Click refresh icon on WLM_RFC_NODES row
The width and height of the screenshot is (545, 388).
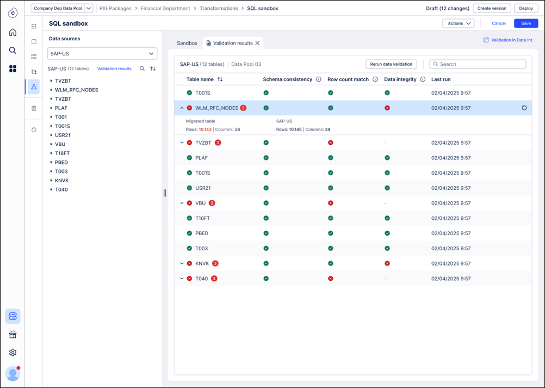524,108
